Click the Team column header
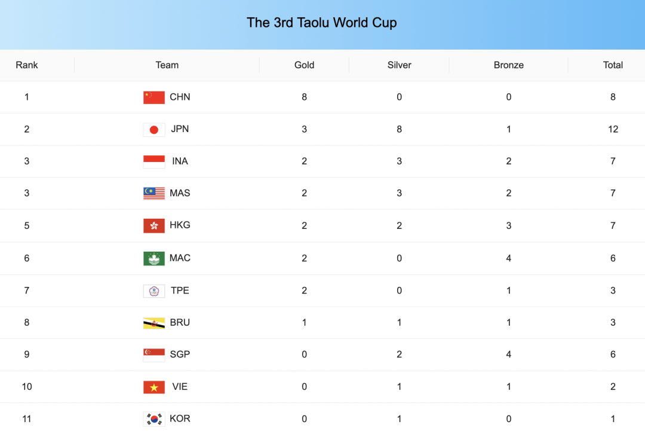Image resolution: width=645 pixels, height=434 pixels. click(x=167, y=65)
